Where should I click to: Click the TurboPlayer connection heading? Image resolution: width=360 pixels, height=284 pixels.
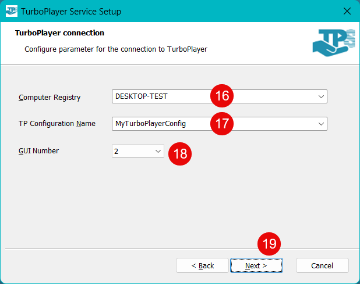(59, 33)
